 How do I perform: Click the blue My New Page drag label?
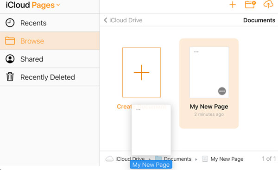point(151,165)
